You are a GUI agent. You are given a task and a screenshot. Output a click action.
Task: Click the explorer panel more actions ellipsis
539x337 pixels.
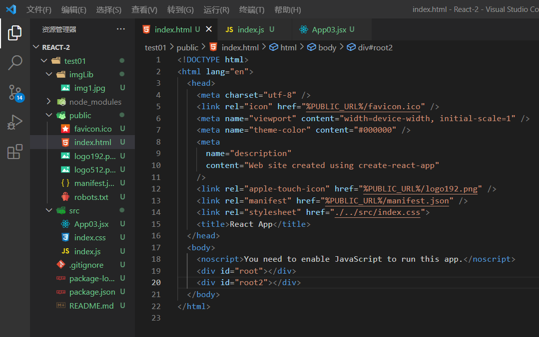tap(121, 29)
